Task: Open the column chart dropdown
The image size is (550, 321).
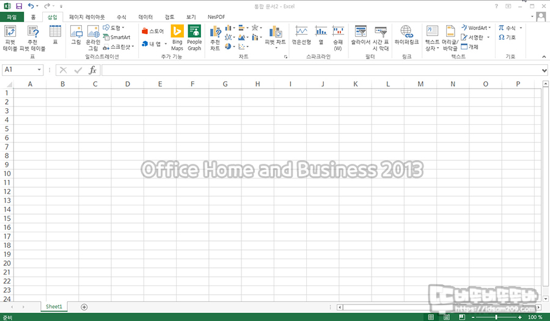Action: (230, 28)
